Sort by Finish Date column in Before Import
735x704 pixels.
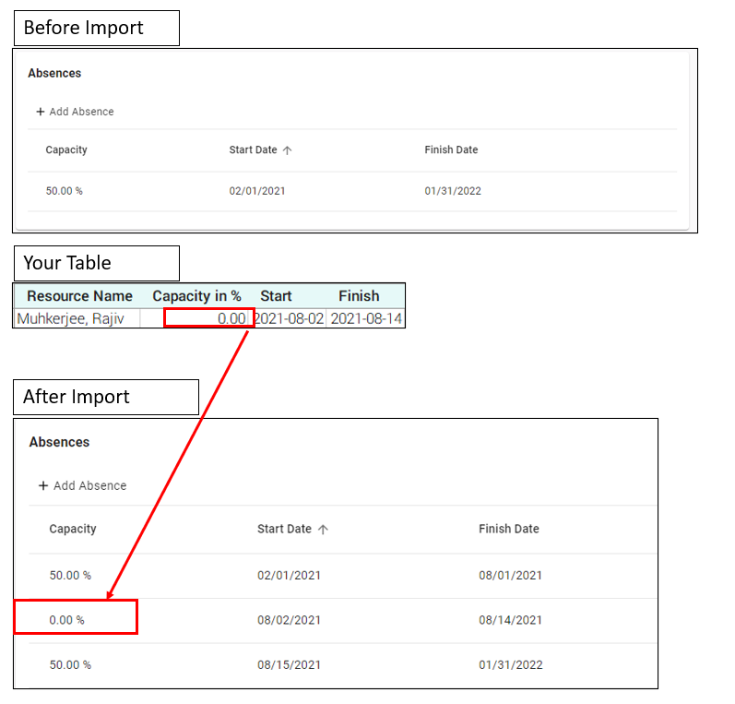tap(451, 149)
